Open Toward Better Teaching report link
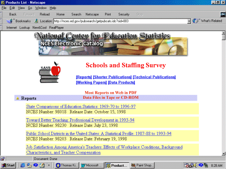 pyautogui.click(x=80, y=120)
